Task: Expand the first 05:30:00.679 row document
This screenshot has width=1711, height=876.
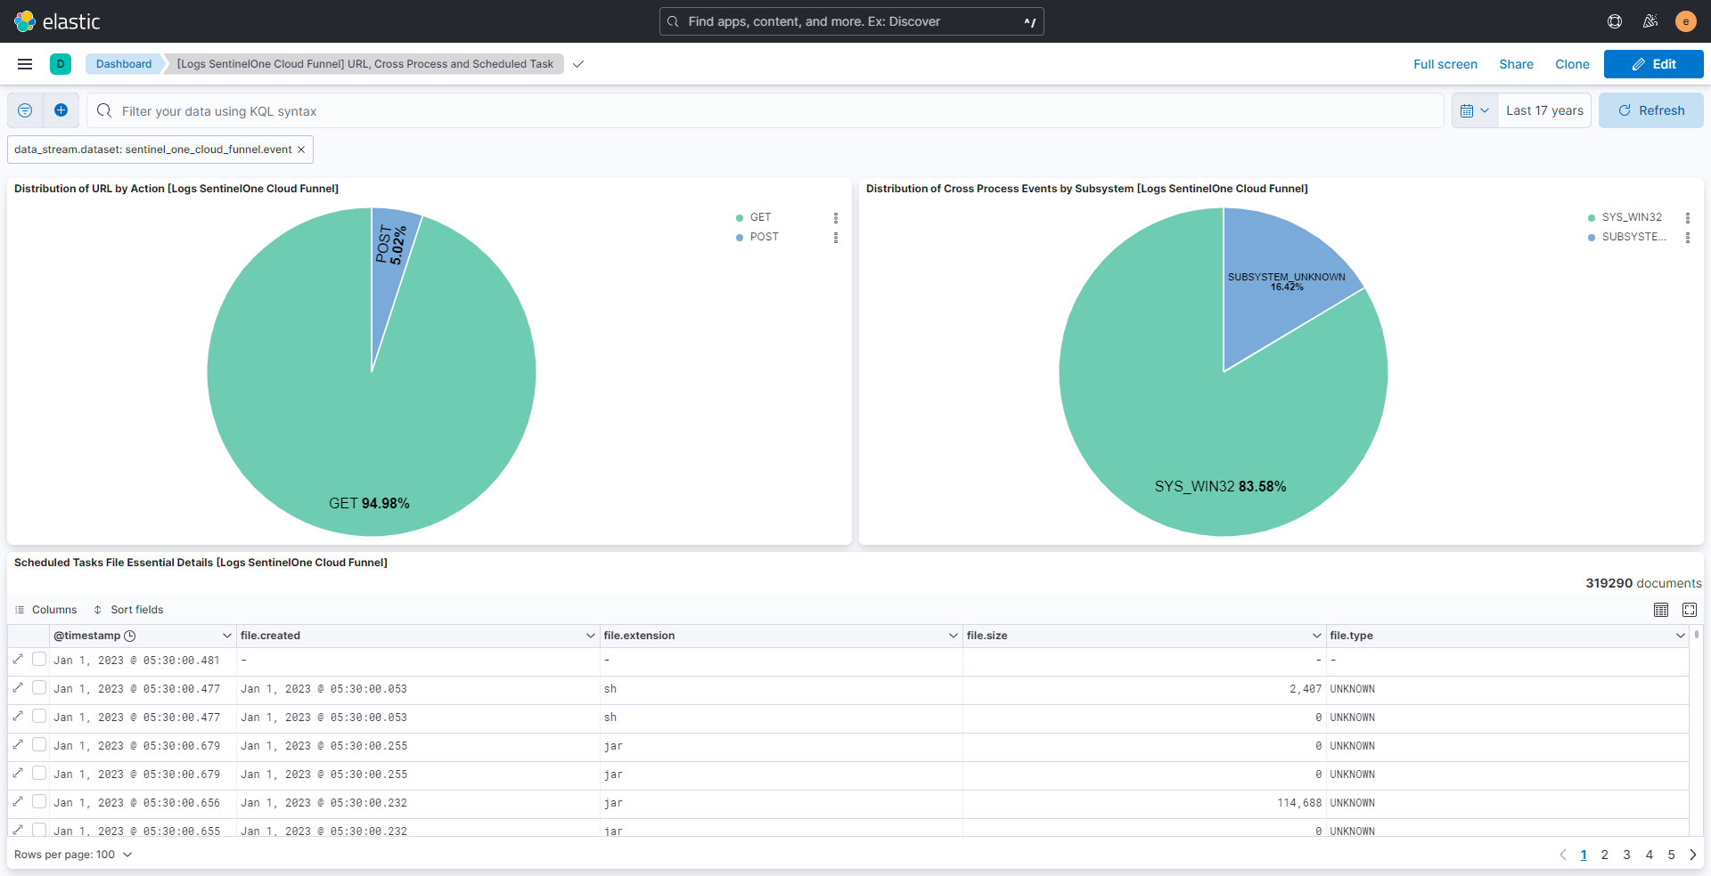Action: [x=18, y=744]
